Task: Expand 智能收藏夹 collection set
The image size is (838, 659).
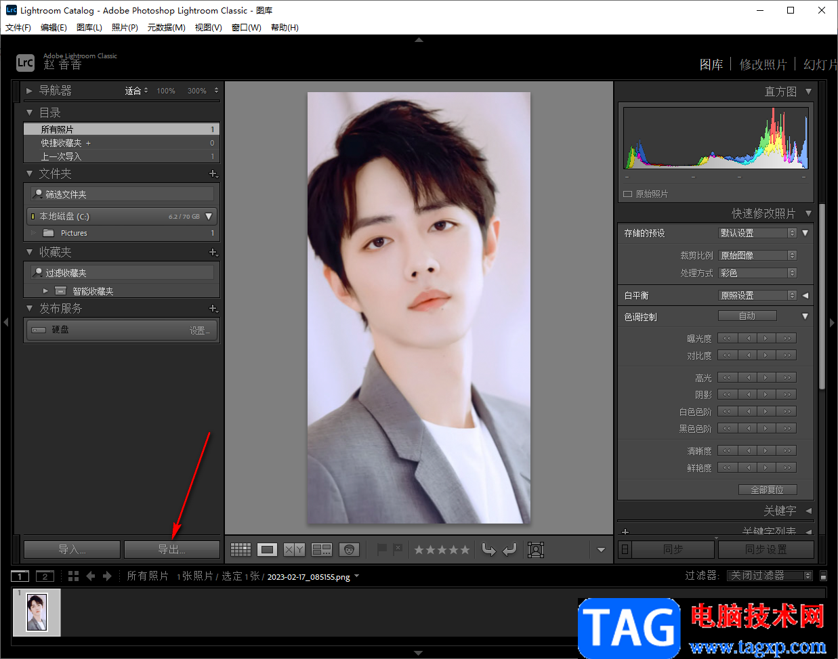Action: tap(45, 291)
